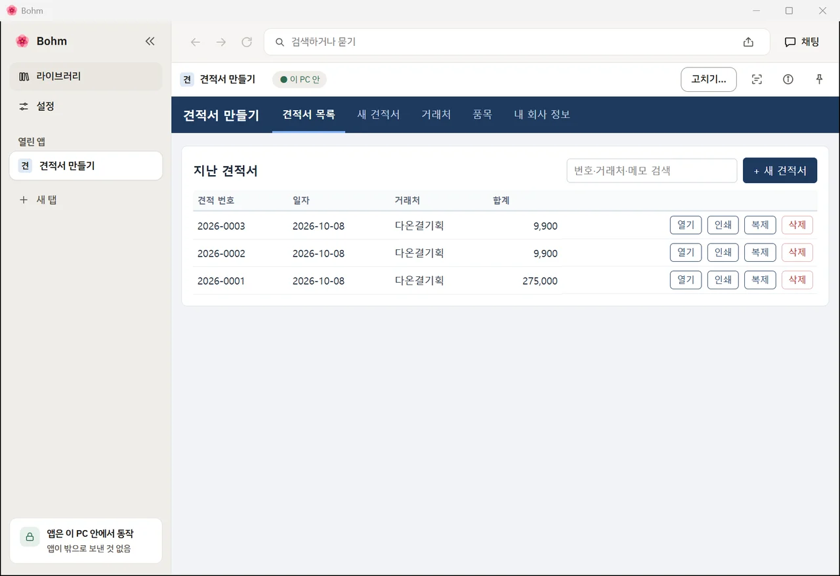Click the 고치기... button
Screen dimensions: 840x576
pyautogui.click(x=709, y=79)
